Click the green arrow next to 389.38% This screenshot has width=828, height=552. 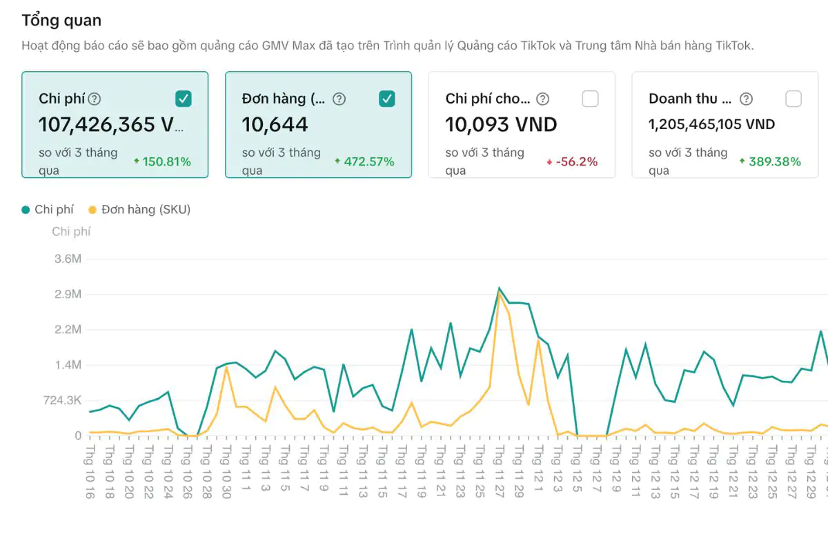coord(742,161)
